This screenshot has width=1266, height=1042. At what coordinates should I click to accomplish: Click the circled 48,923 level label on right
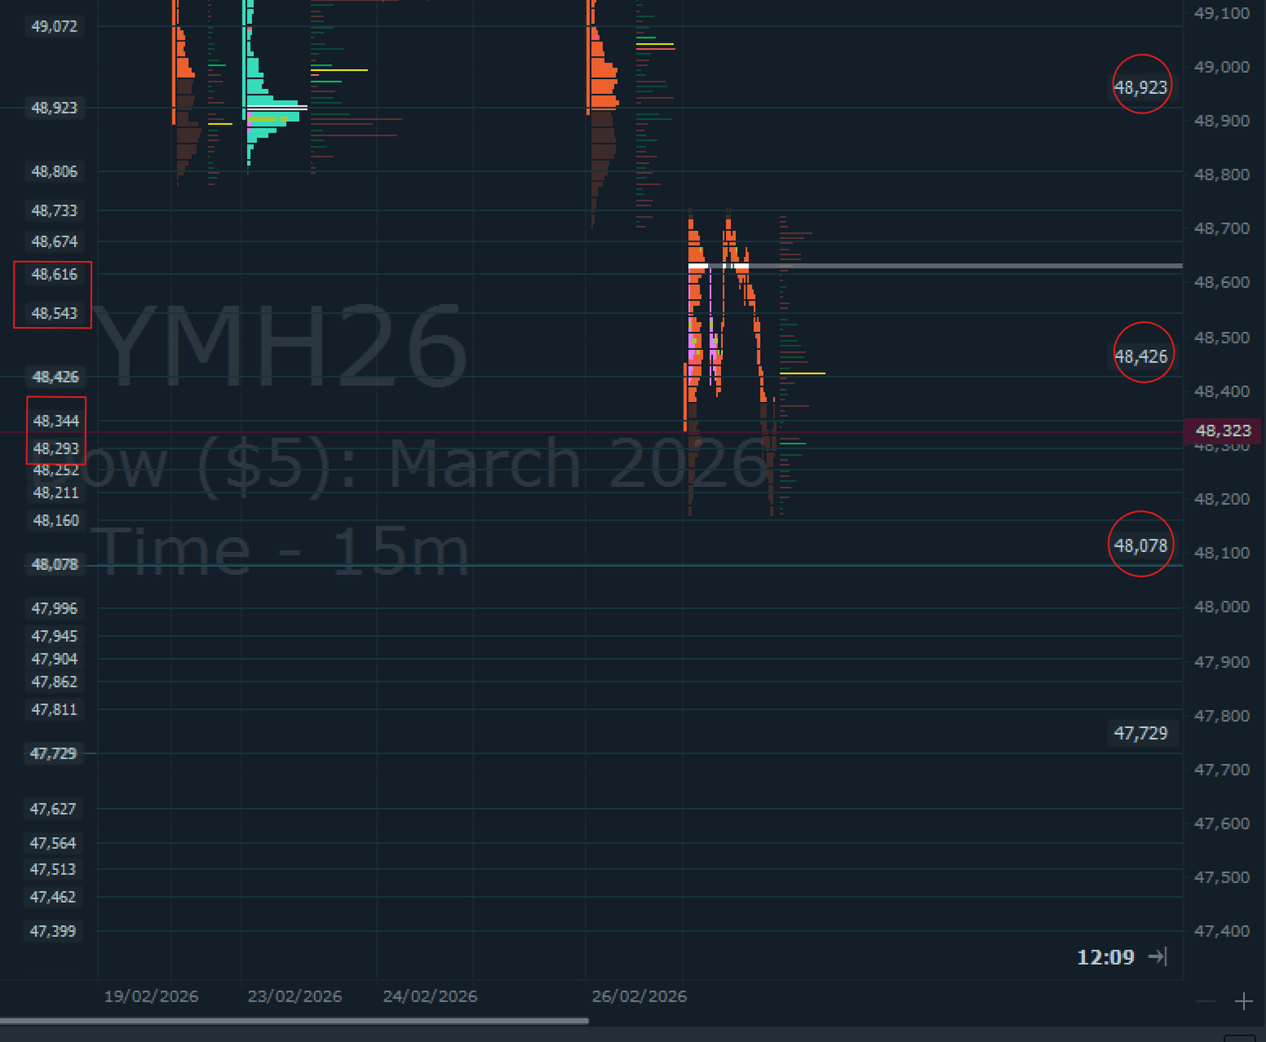point(1141,87)
